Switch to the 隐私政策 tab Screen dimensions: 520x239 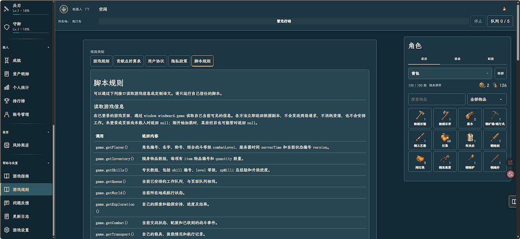pos(179,61)
